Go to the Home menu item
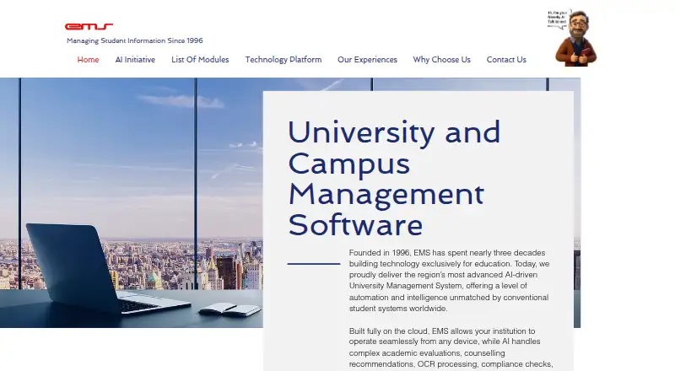 click(x=89, y=60)
